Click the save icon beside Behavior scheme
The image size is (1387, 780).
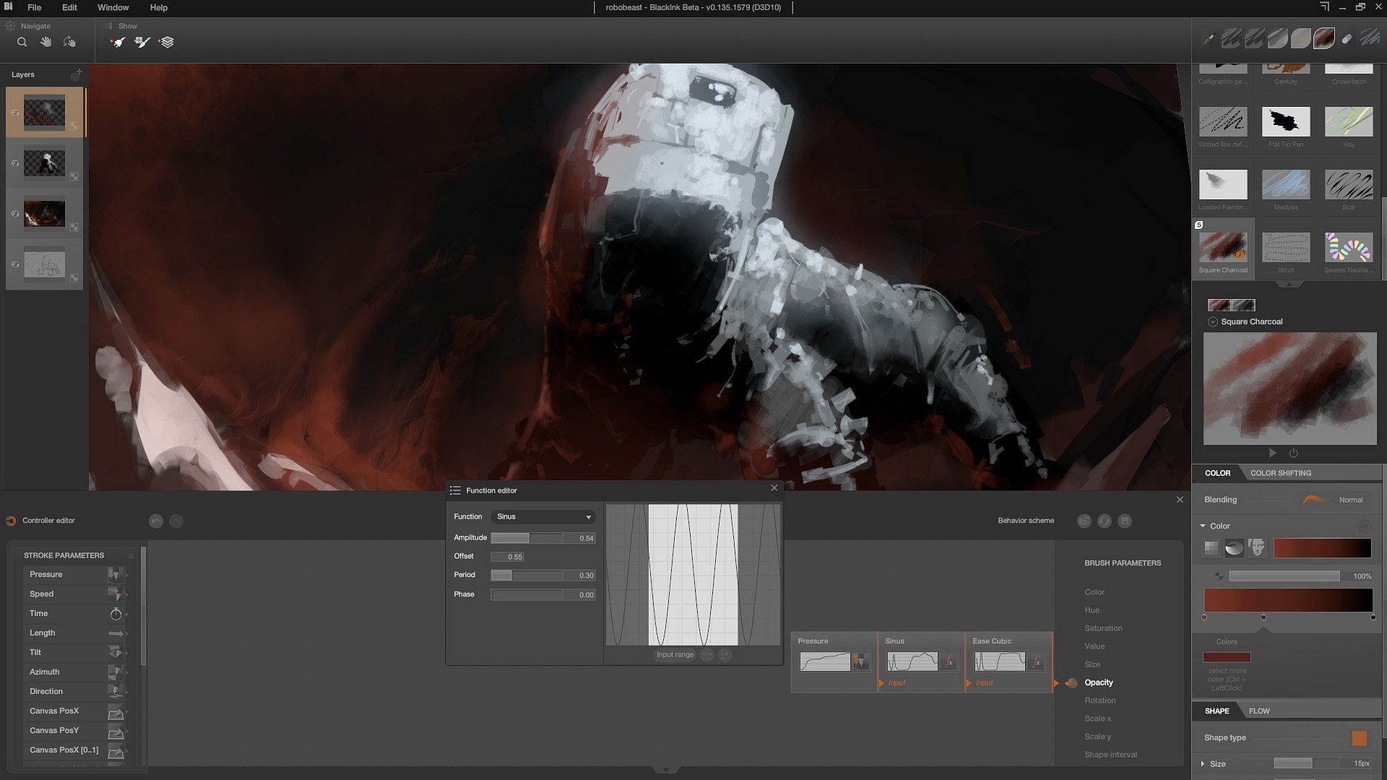tap(1125, 521)
